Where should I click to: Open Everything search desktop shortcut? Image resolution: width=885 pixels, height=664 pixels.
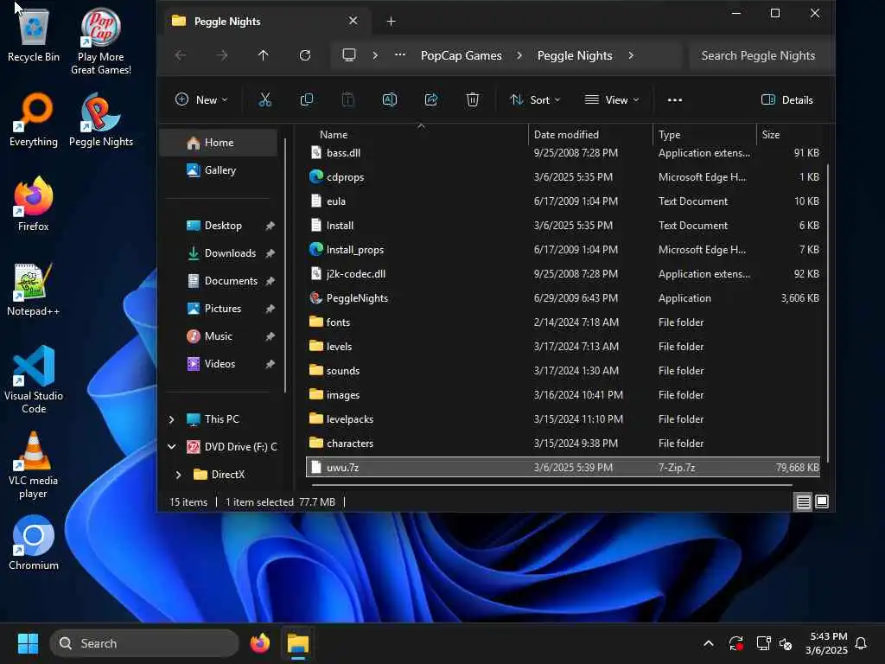(34, 119)
